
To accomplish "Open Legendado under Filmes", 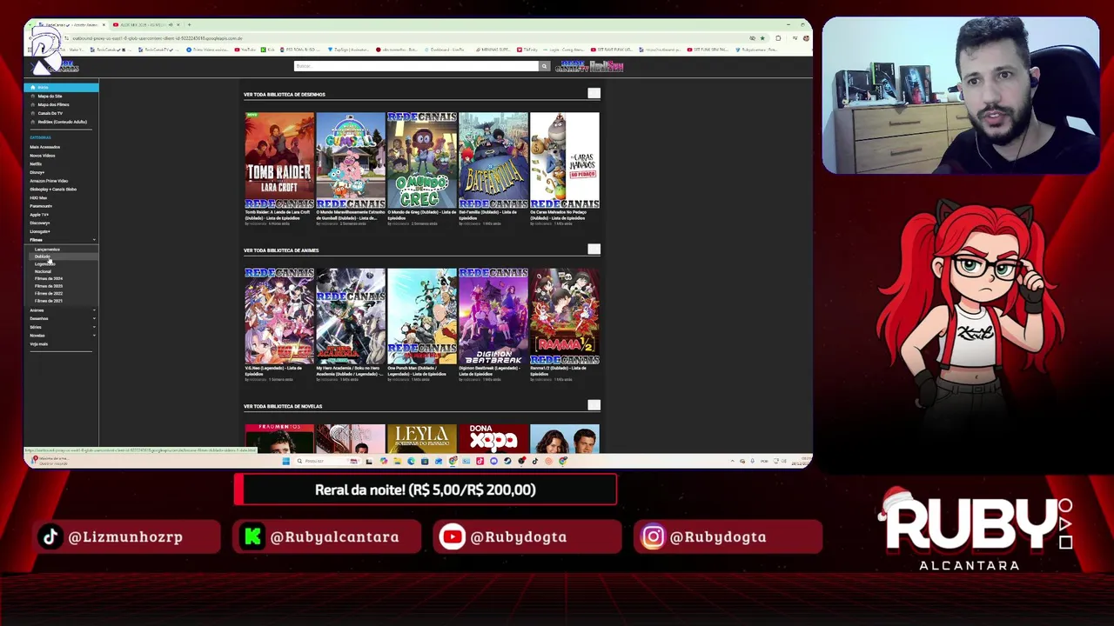I will tap(44, 264).
